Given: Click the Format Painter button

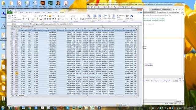Looking at the screenshot, I should (x=17, y=20).
